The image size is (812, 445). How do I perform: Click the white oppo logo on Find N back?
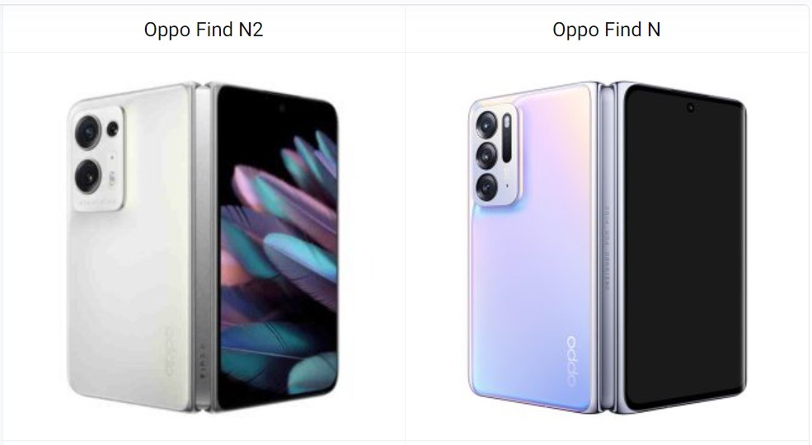571,361
